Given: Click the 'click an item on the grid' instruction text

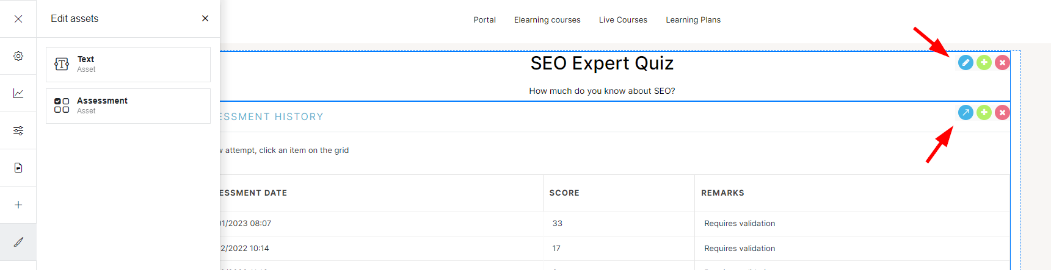Looking at the screenshot, I should click(x=304, y=151).
